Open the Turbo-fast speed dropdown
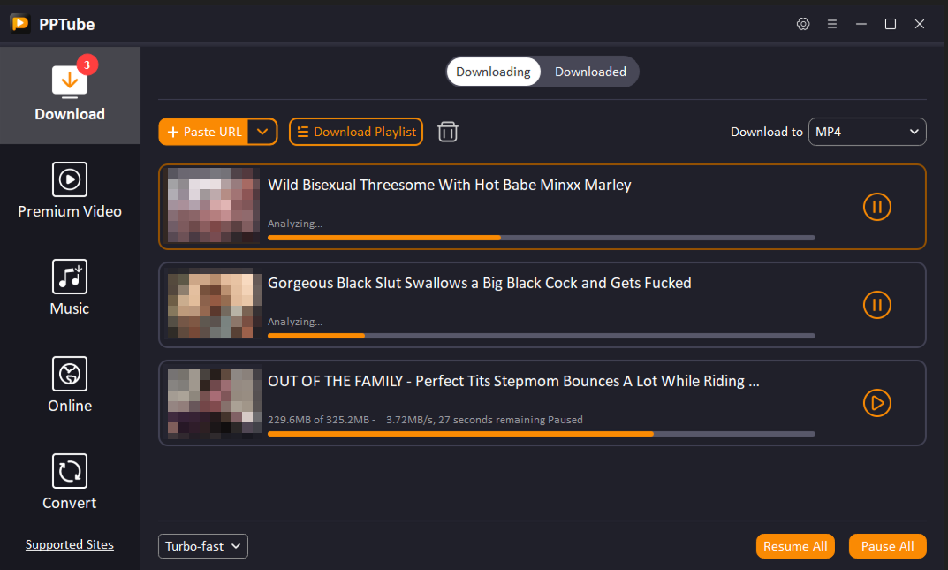The width and height of the screenshot is (948, 570). pos(202,545)
